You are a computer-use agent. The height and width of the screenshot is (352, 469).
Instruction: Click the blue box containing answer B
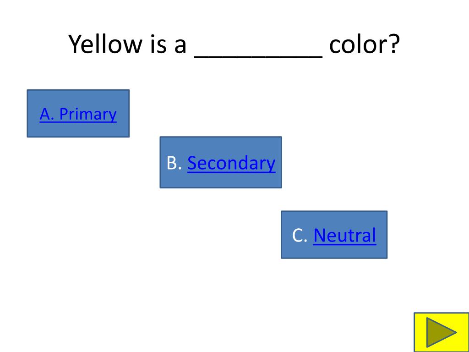coord(221,162)
